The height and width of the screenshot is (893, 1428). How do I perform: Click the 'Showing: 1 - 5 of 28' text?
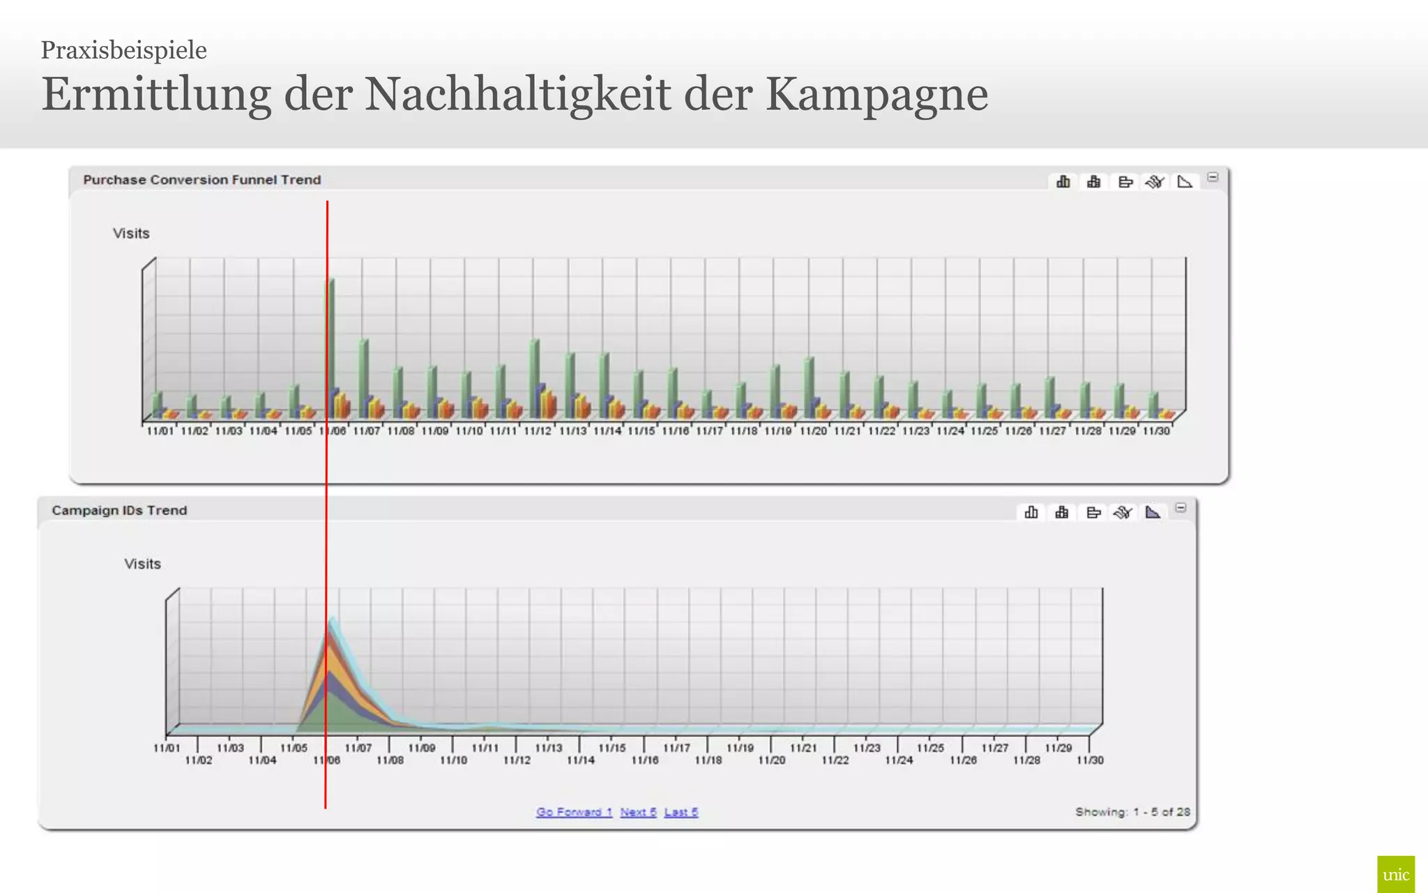[x=1132, y=812]
